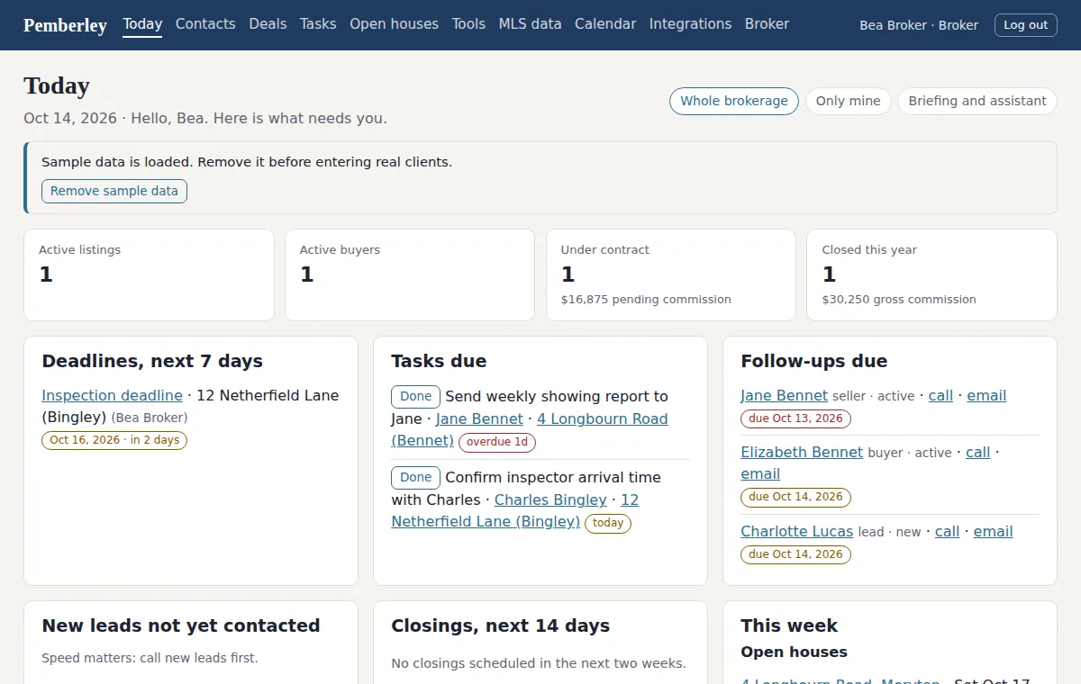Go to the Contacts page
The height and width of the screenshot is (684, 1081).
pos(205,24)
